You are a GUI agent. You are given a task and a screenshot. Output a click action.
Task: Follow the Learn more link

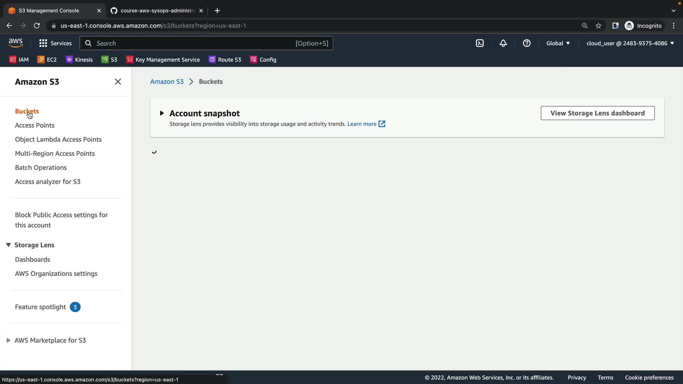362,124
